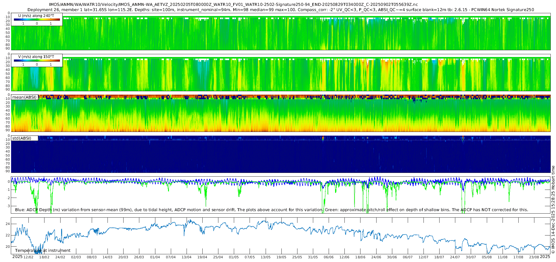Screen dimensions: 556x262
Task: Click the 12/02 date tick label
Action: 28,257
